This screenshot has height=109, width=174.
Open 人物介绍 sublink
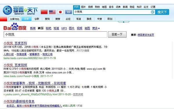coord(8,54)
